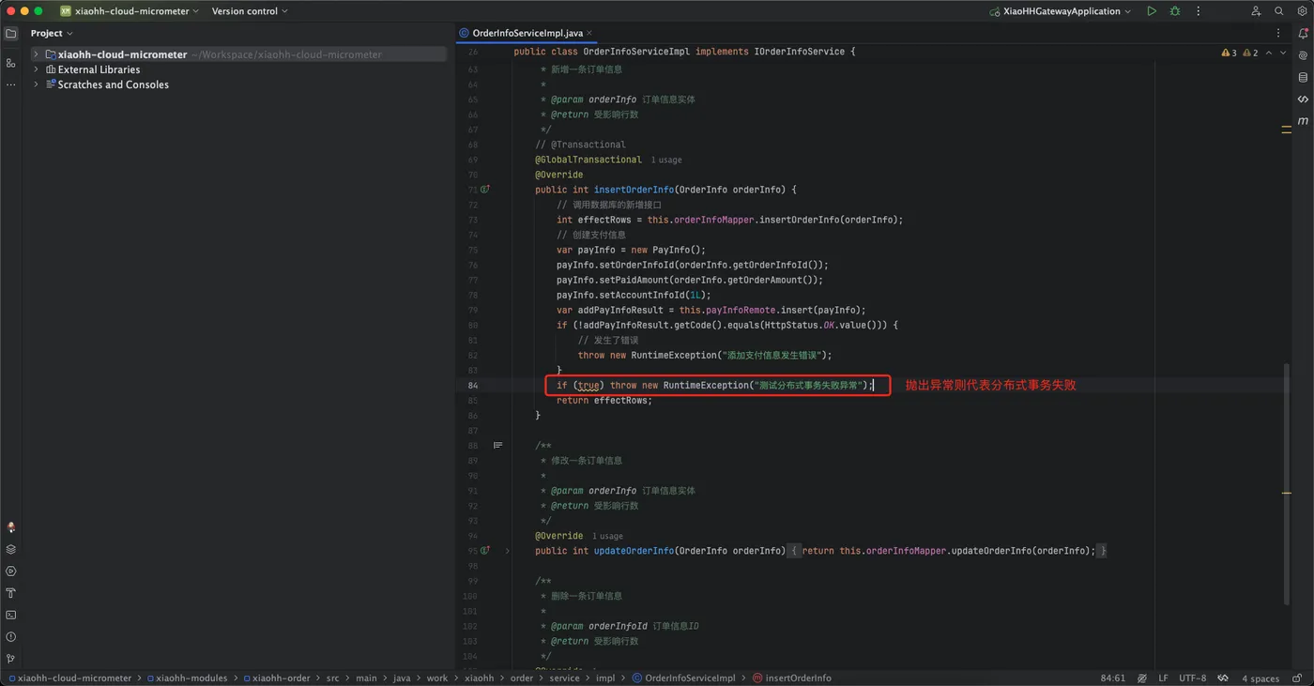Viewport: 1314px width, 686px height.
Task: Open editor tab options menu
Action: click(1278, 33)
